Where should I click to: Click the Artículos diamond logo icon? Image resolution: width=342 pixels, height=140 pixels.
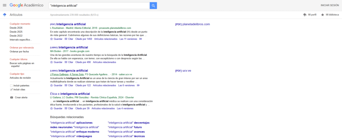[5, 15]
